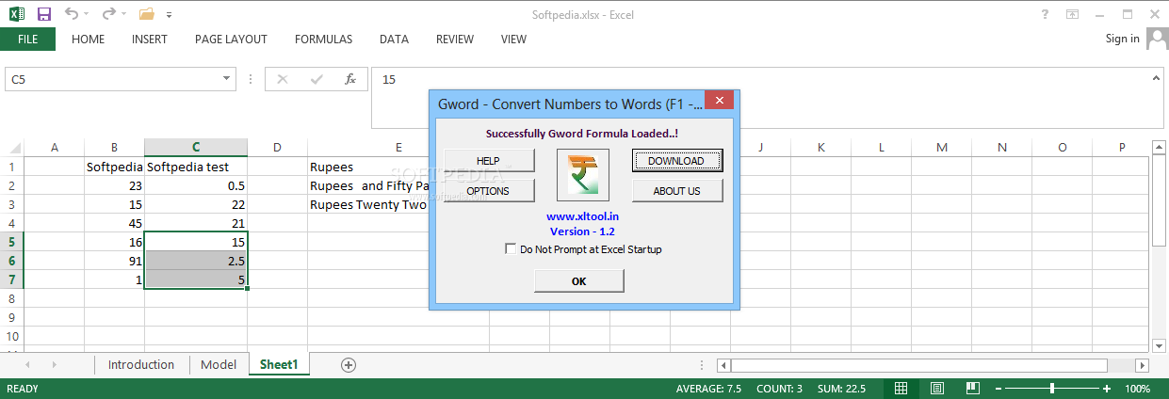This screenshot has width=1169, height=399.
Task: Click OPTIONS in Gword dialog
Action: coord(489,191)
